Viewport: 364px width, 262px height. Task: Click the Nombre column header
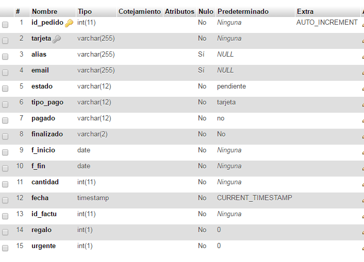click(x=44, y=11)
